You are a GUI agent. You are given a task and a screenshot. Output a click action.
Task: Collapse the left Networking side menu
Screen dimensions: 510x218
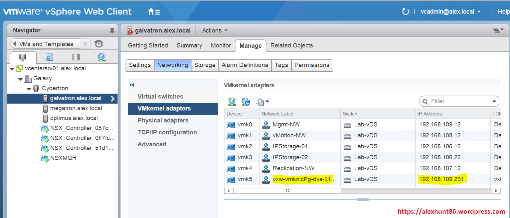pos(132,85)
